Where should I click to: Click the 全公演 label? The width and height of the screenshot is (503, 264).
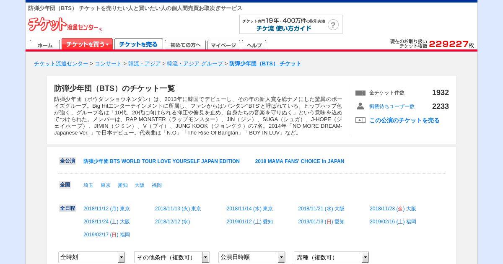click(x=67, y=161)
